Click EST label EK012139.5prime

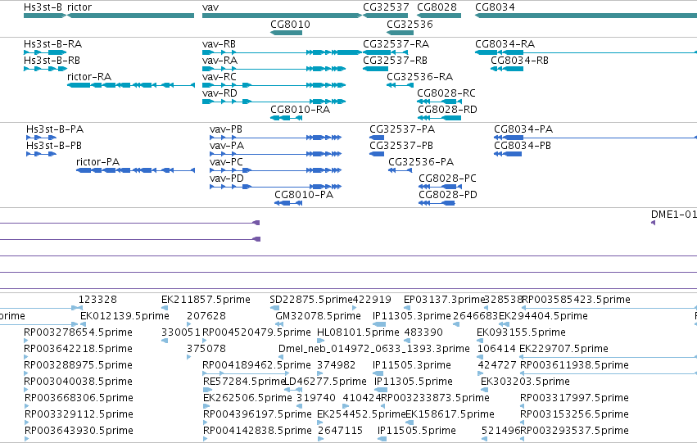(125, 316)
